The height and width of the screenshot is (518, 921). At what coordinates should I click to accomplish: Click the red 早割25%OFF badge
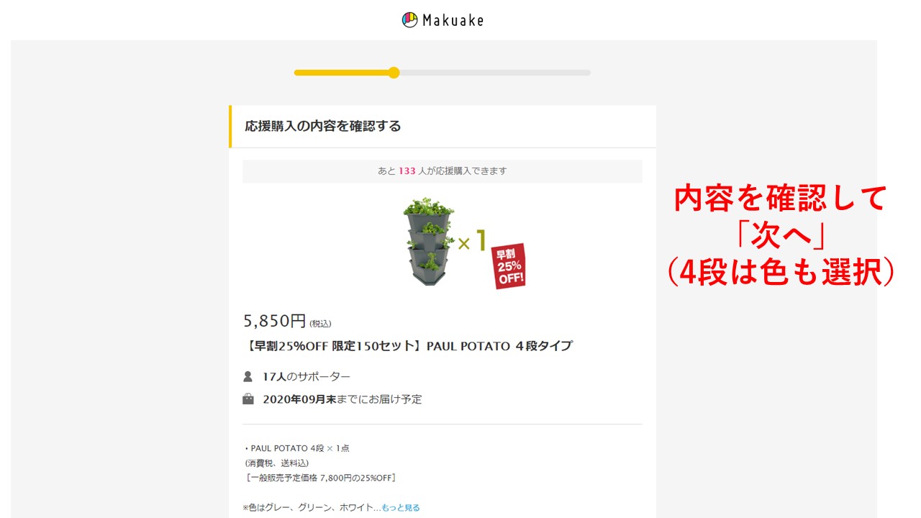pyautogui.click(x=509, y=266)
